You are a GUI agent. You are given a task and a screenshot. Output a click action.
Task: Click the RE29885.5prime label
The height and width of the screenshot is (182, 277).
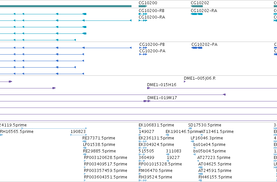coord(100,151)
